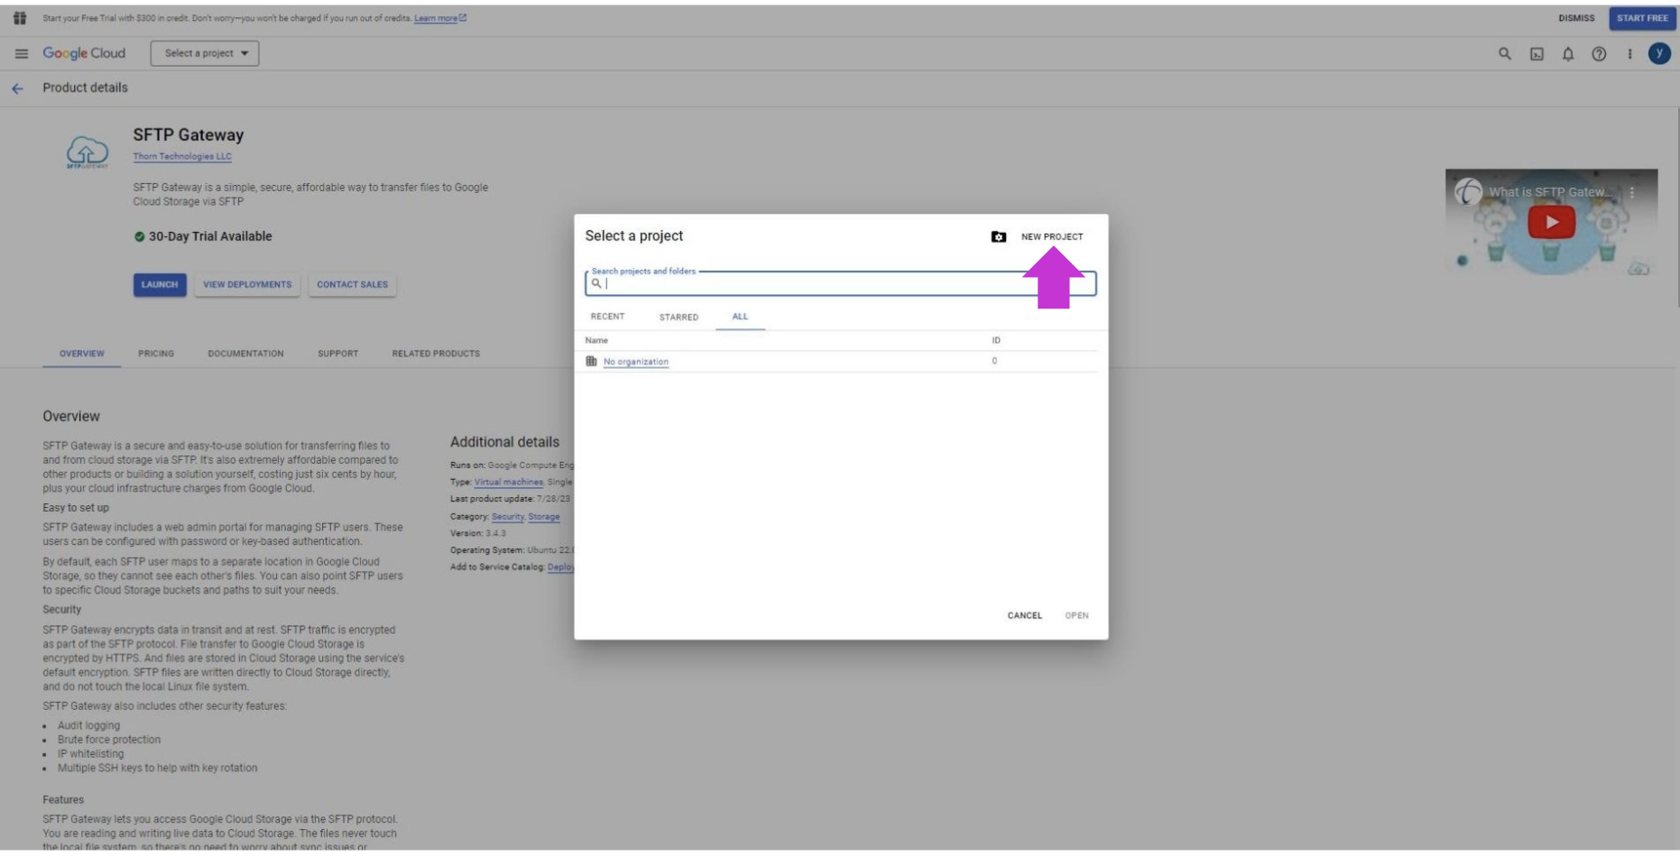Viewport: 1680px width, 857px height.
Task: Select the RECENT tab in dialog
Action: coord(607,317)
